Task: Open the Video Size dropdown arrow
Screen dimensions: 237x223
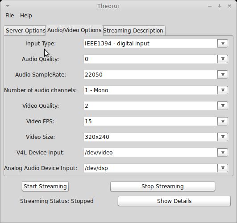Action: (x=222, y=137)
